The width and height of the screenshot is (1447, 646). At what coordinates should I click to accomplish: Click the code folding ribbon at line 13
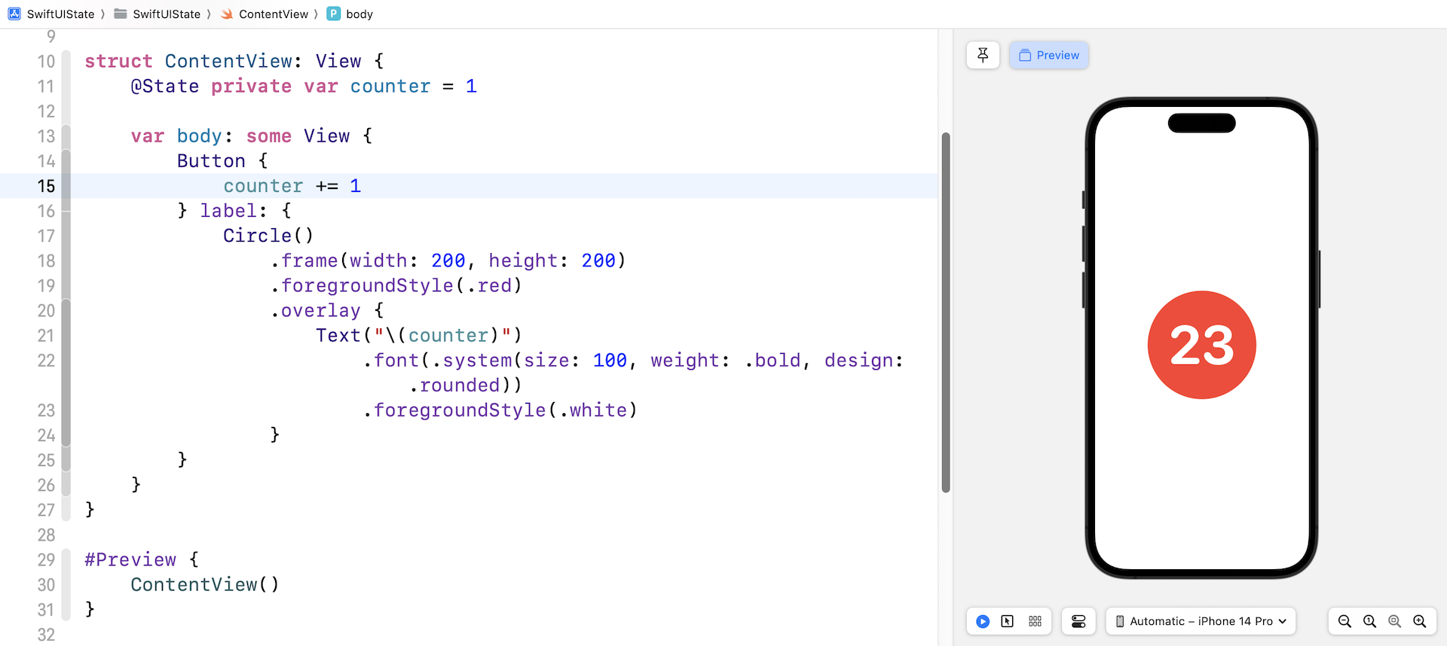tap(66, 136)
